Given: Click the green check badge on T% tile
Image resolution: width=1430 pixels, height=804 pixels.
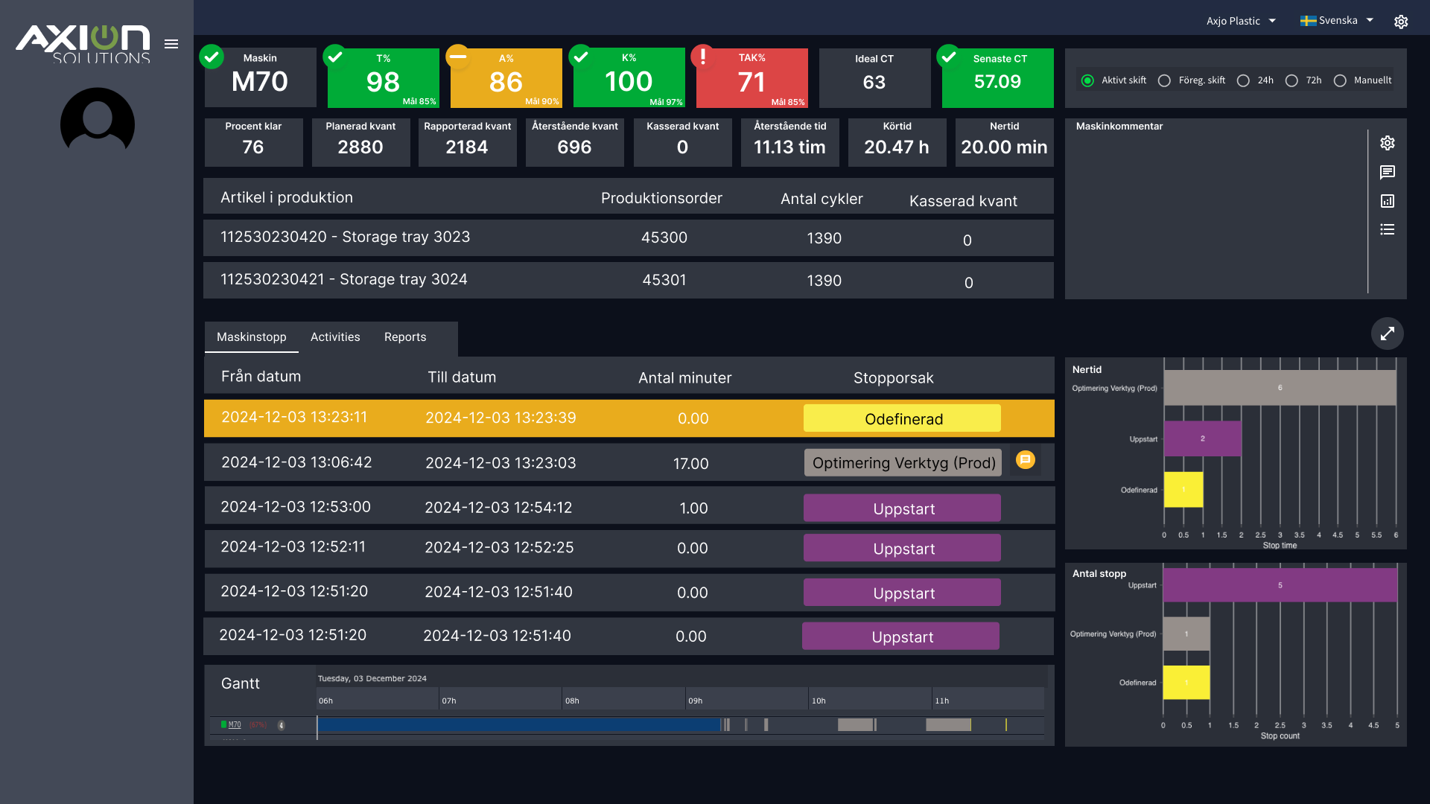Looking at the screenshot, I should (x=335, y=56).
